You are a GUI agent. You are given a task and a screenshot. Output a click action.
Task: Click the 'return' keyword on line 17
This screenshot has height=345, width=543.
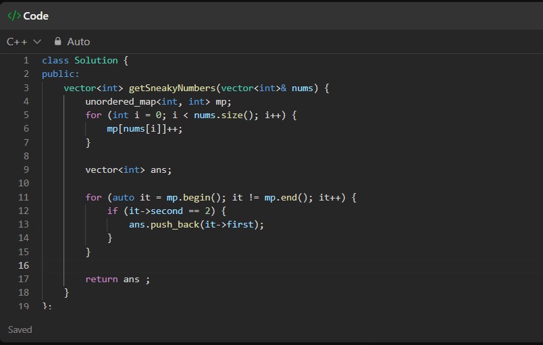[101, 280]
